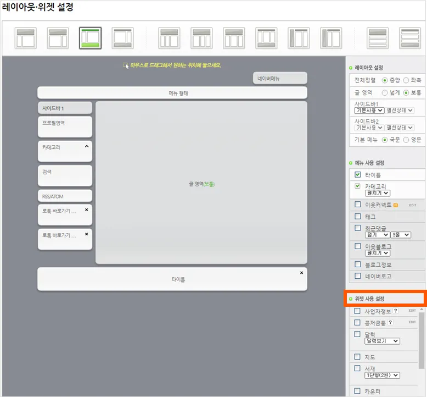Open the 1단형(2권) dropdown under 서재
The image size is (427, 397).
(x=382, y=375)
